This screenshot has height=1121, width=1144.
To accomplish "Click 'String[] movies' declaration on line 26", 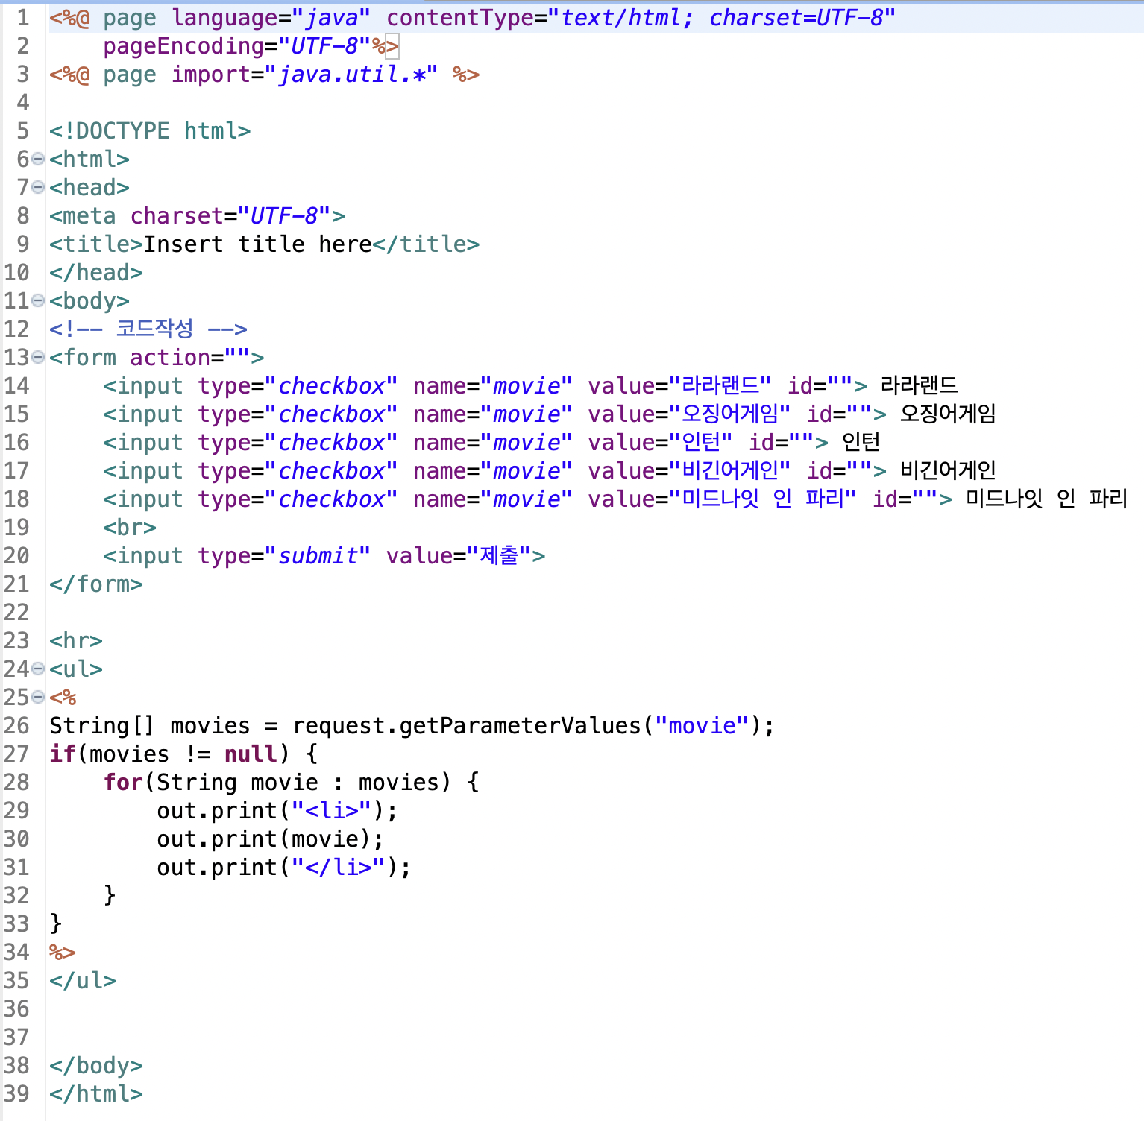I will (150, 726).
